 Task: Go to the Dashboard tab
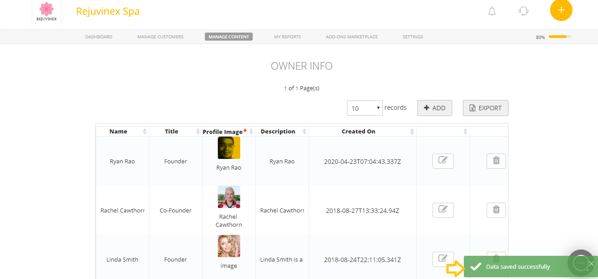[x=99, y=37]
